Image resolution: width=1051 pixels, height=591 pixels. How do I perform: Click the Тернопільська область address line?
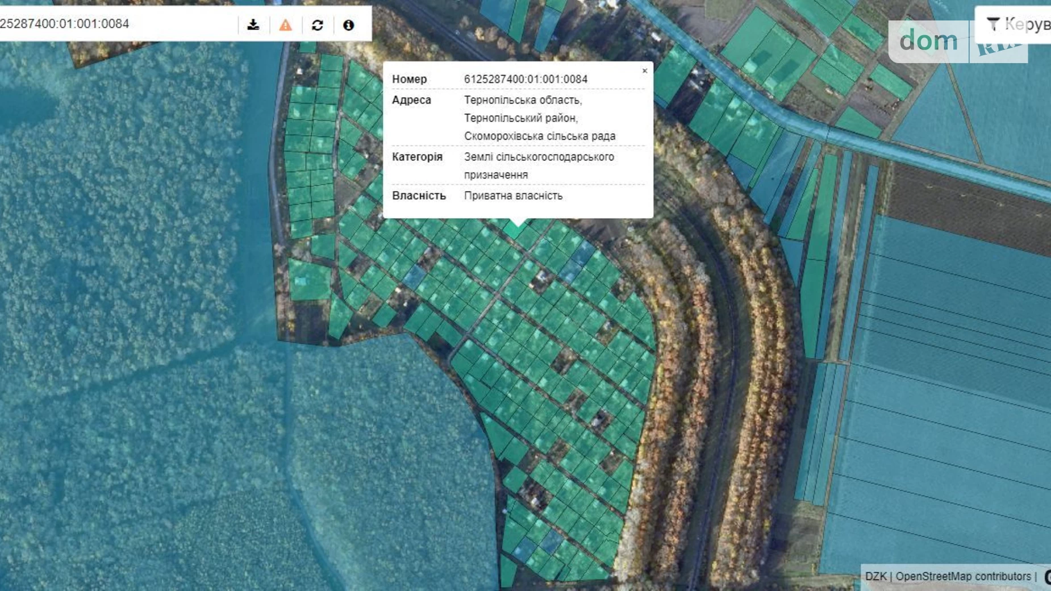click(x=523, y=100)
